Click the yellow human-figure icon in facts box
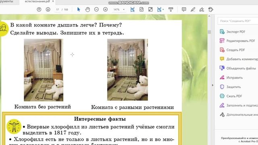Screen dimensions: 258x145 pyautogui.click(x=14, y=126)
